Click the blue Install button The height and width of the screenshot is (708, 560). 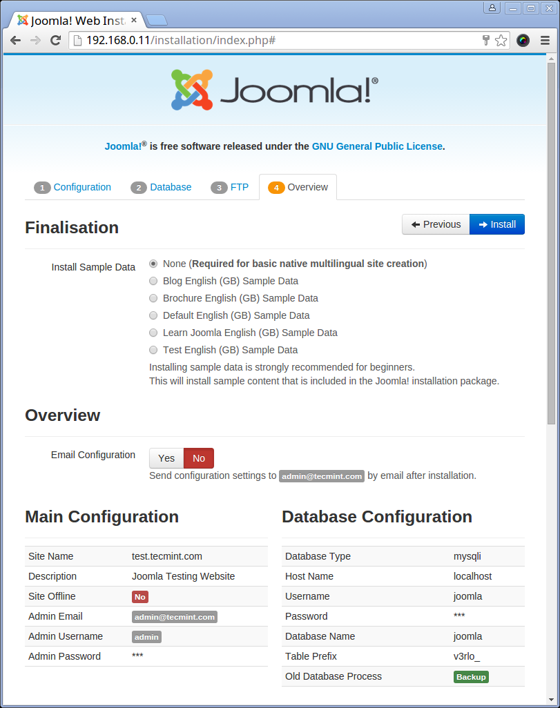click(x=497, y=224)
